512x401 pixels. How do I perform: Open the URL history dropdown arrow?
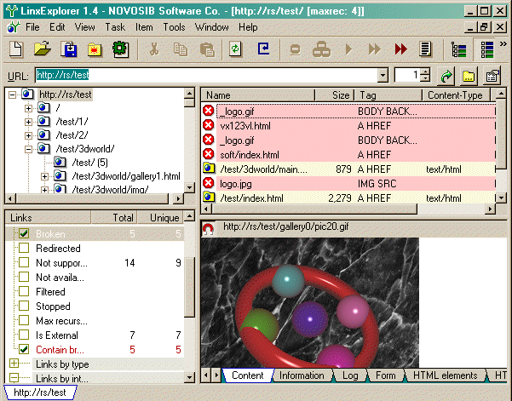click(x=383, y=76)
